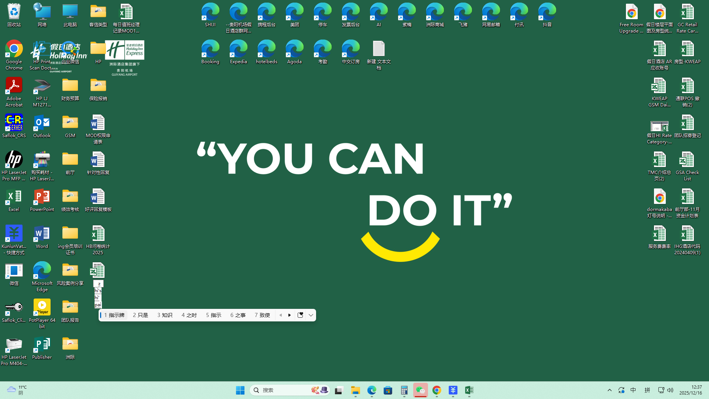709x399 pixels.
Task: Click the Windows Start button
Action: [240, 390]
